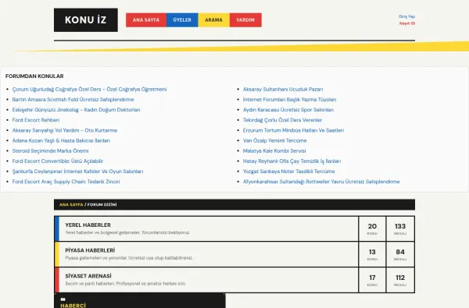This screenshot has height=308, width=469.
Task: Open Aksaray Sarıyahşi Yol Yardım topic
Action: [x=65, y=130]
